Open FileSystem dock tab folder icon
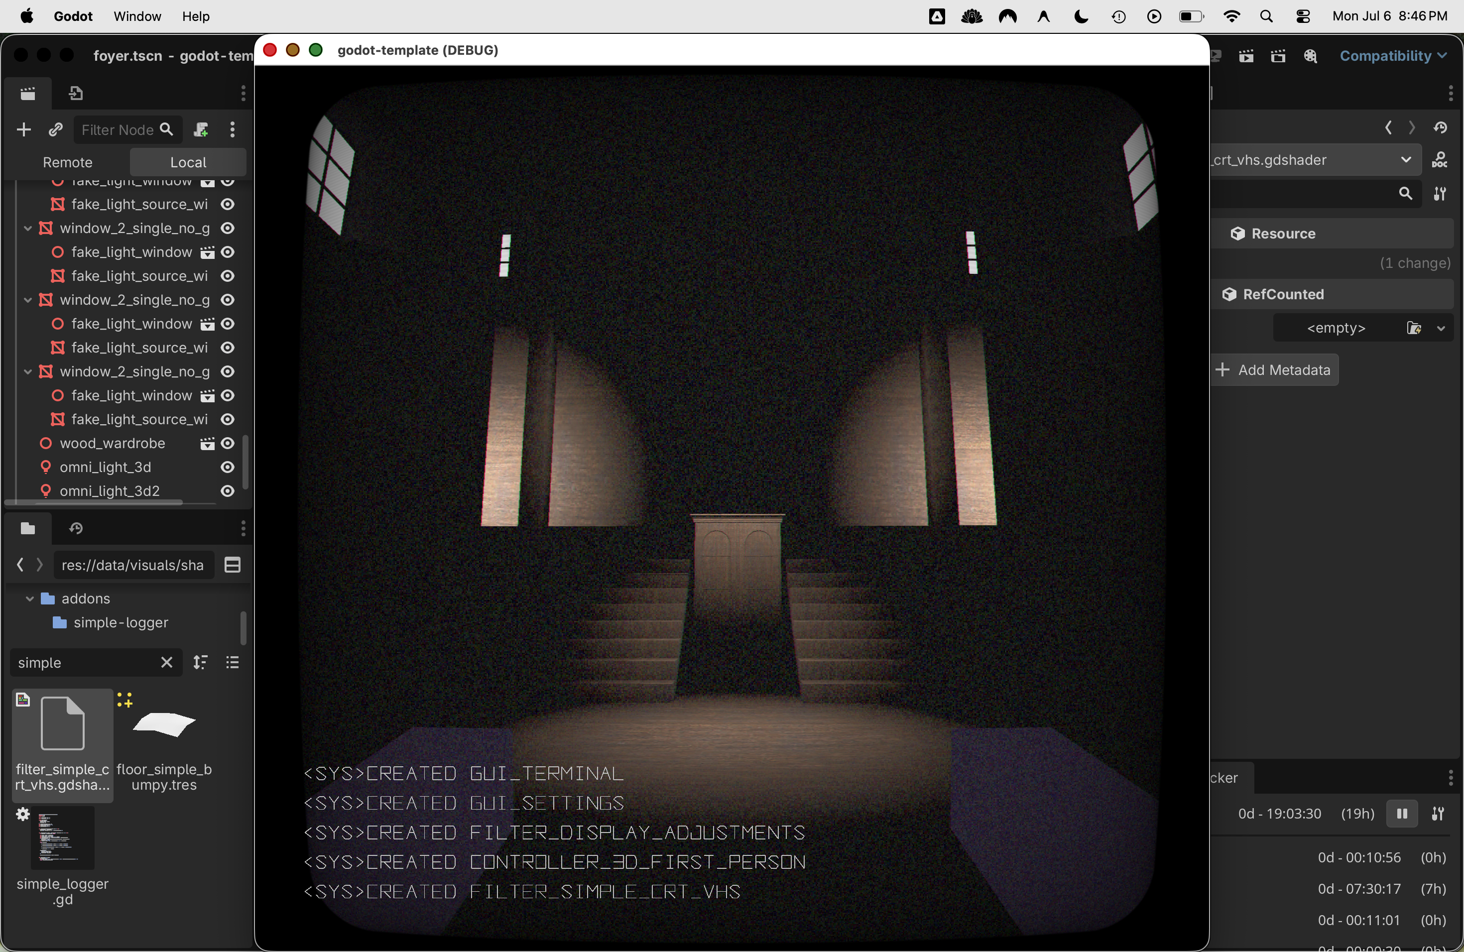Image resolution: width=1464 pixels, height=952 pixels. [x=28, y=529]
